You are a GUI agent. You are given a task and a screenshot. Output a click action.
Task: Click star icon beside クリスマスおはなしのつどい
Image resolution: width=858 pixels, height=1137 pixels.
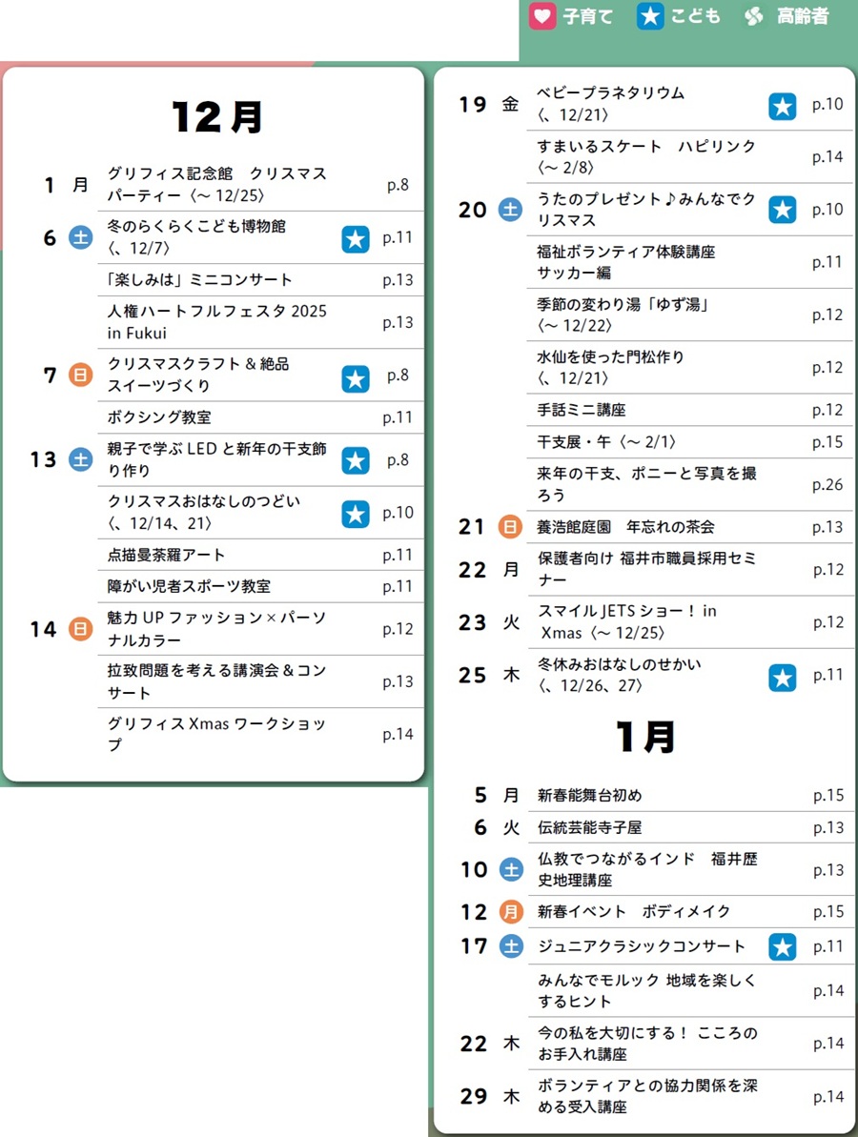(x=356, y=514)
